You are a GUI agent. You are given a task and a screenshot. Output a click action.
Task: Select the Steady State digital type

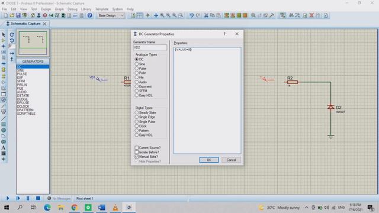[137, 112]
